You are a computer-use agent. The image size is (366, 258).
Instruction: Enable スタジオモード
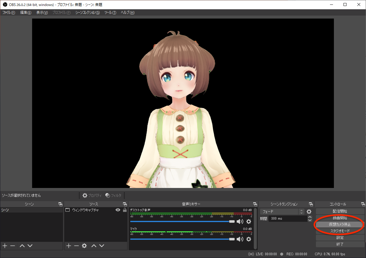click(x=340, y=231)
